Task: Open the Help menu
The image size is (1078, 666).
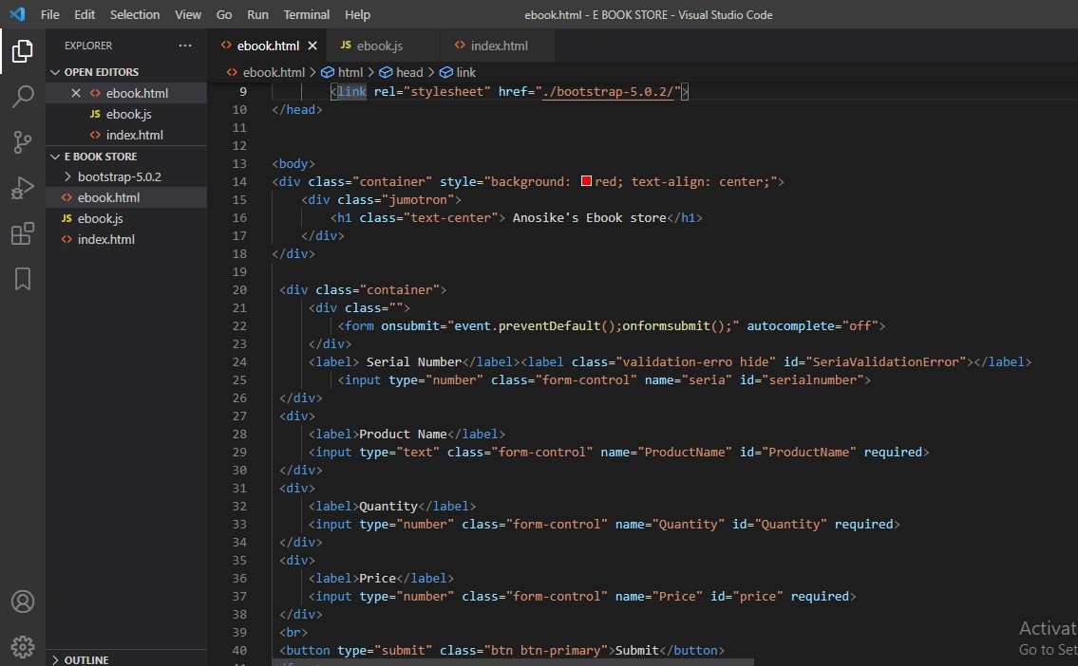Action: [x=357, y=14]
